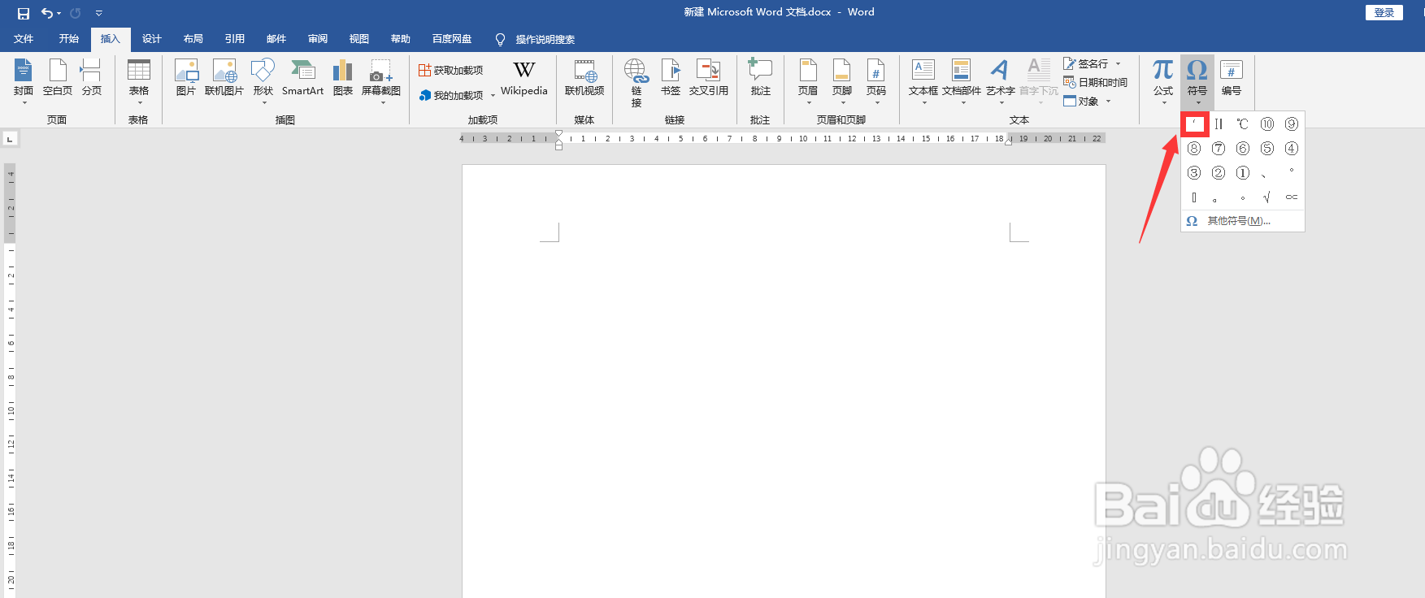Click the 操作说明搜索 search box
Image resolution: width=1425 pixels, height=598 pixels.
click(x=537, y=39)
